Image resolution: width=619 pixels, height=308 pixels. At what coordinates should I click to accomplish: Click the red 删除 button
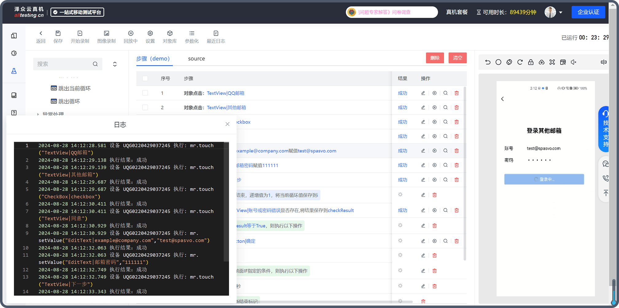[x=435, y=58]
